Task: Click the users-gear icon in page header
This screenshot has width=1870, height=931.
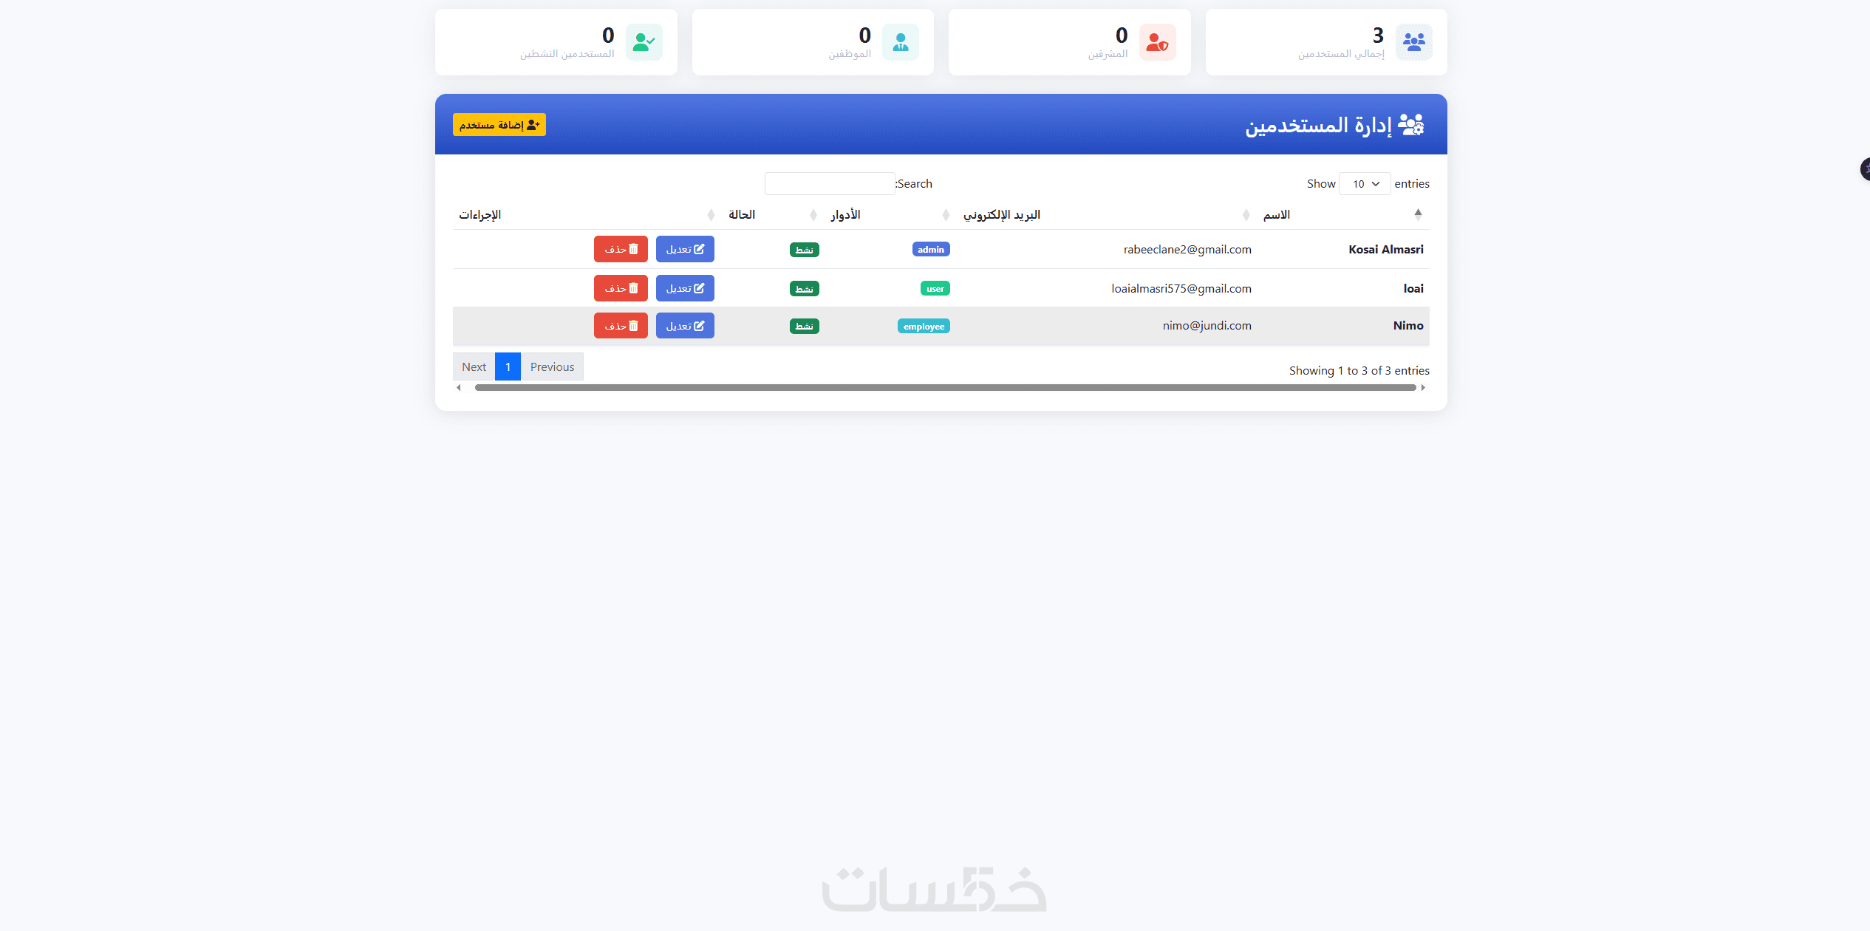Action: click(1410, 125)
